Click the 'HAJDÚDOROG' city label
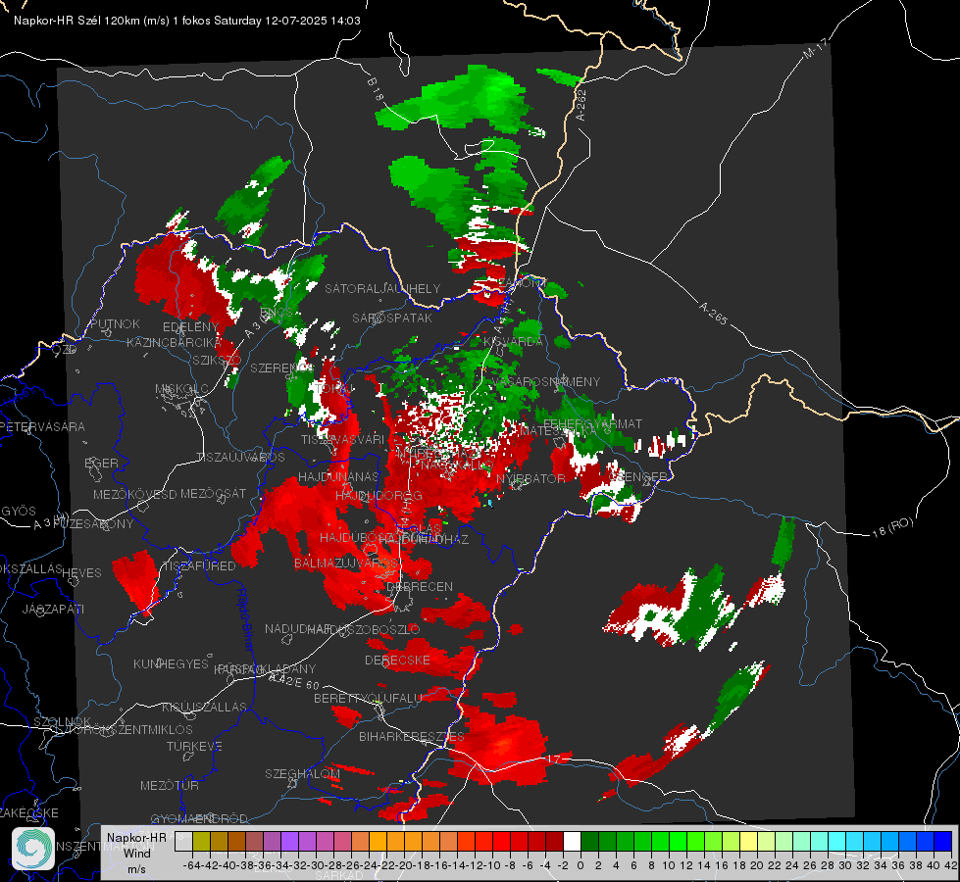960x882 pixels. tap(379, 495)
